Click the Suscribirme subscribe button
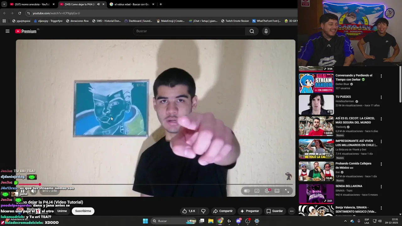Screen dimensions: 402x226 coord(83,211)
